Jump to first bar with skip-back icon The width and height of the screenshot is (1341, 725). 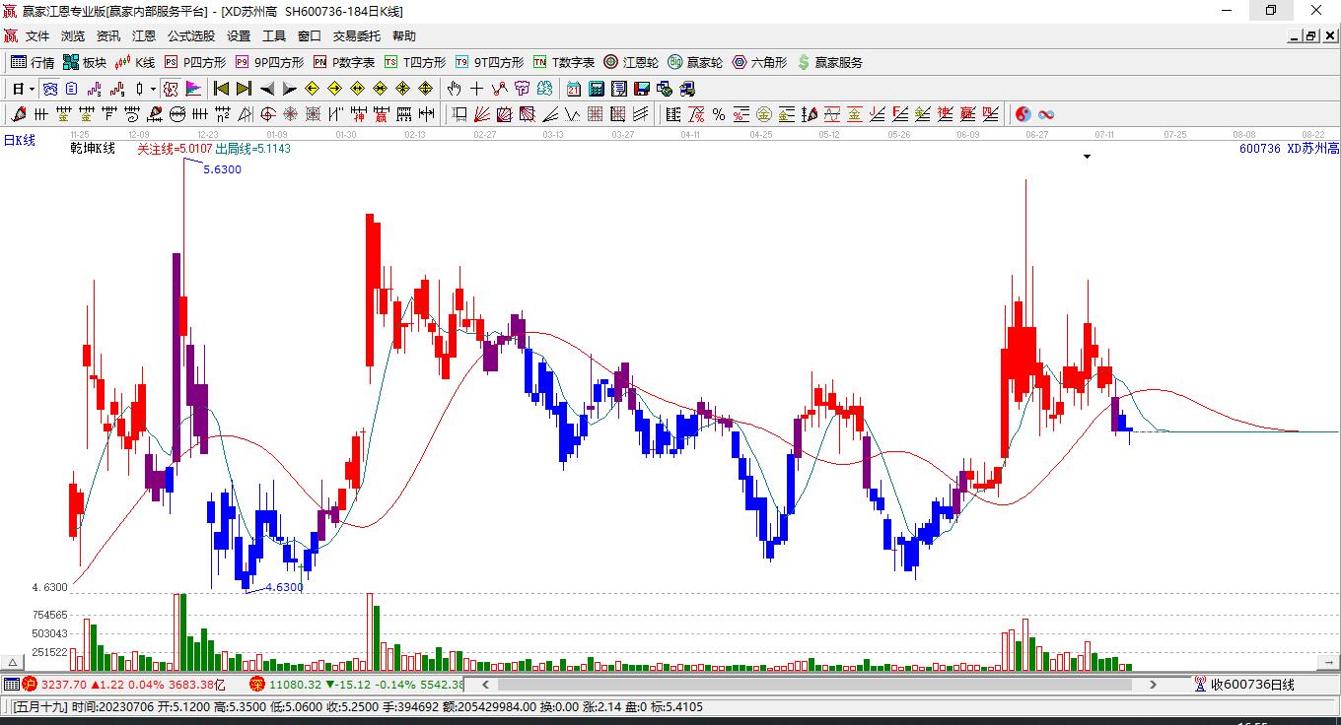pos(221,89)
